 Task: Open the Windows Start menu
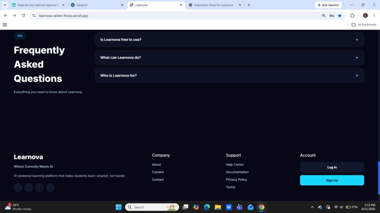pyautogui.click(x=118, y=207)
